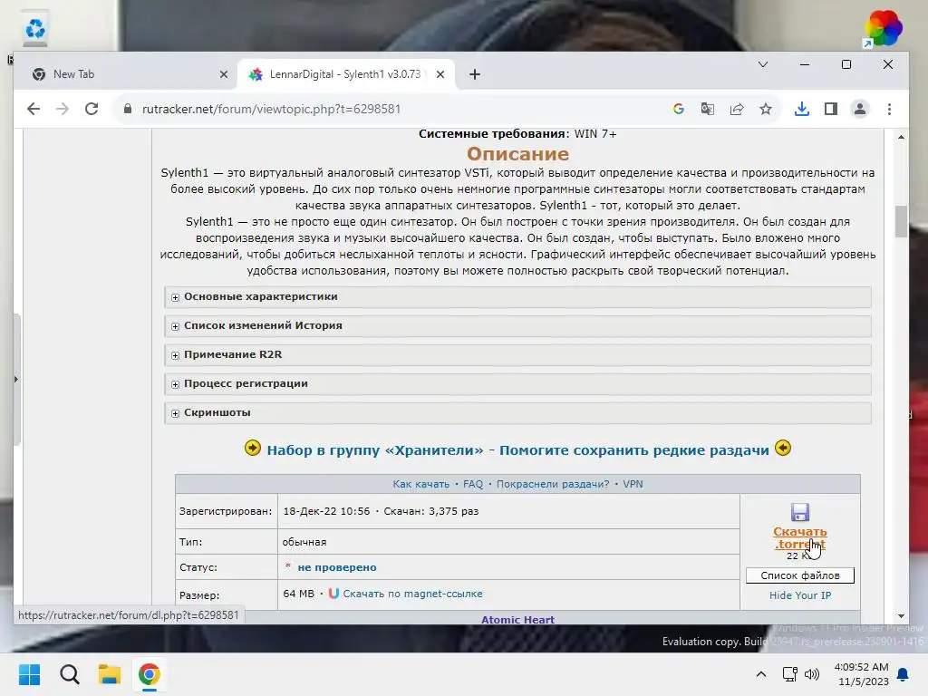Image resolution: width=928 pixels, height=696 pixels.
Task: Expand Список изменений История section
Action: pyautogui.click(x=517, y=326)
